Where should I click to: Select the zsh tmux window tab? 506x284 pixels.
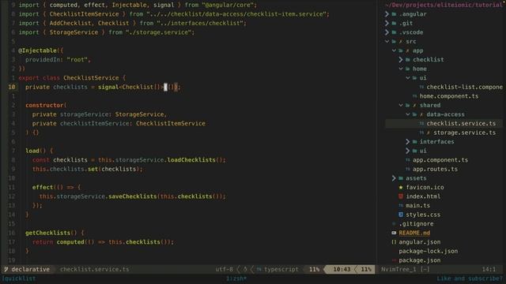[236, 278]
